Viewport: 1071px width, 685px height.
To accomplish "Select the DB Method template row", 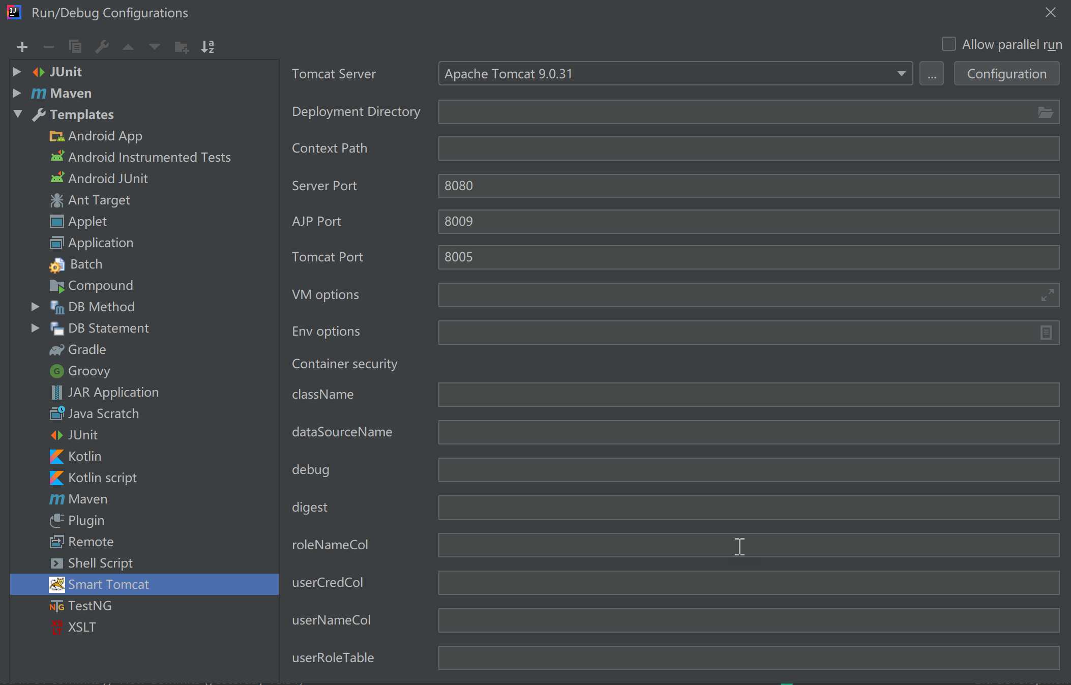I will [x=144, y=307].
